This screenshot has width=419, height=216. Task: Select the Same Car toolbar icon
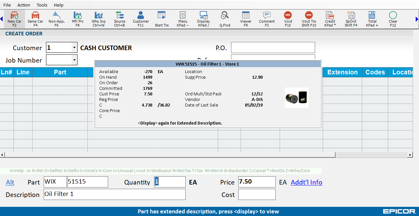pyautogui.click(x=35, y=19)
